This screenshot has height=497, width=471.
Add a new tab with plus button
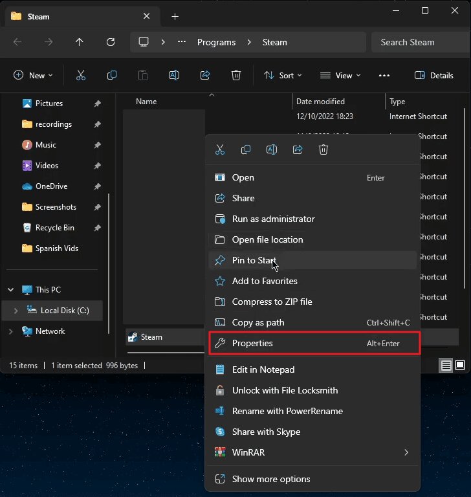(175, 16)
